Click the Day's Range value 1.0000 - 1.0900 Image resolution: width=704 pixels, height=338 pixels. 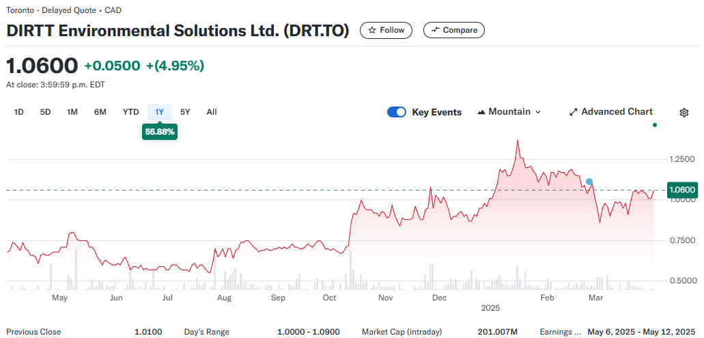pyautogui.click(x=308, y=332)
